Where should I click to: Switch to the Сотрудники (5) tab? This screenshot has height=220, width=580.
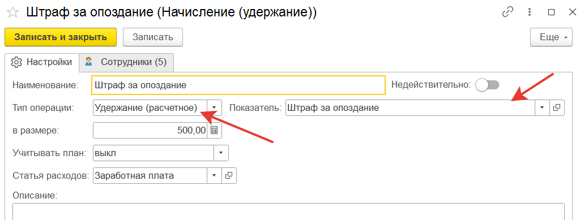(126, 62)
